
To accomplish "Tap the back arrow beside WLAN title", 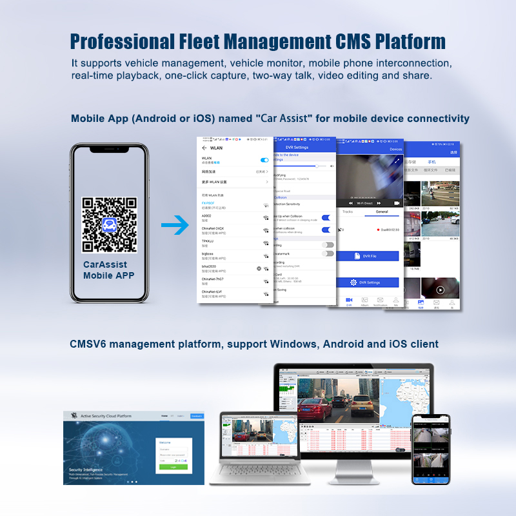I will [204, 148].
